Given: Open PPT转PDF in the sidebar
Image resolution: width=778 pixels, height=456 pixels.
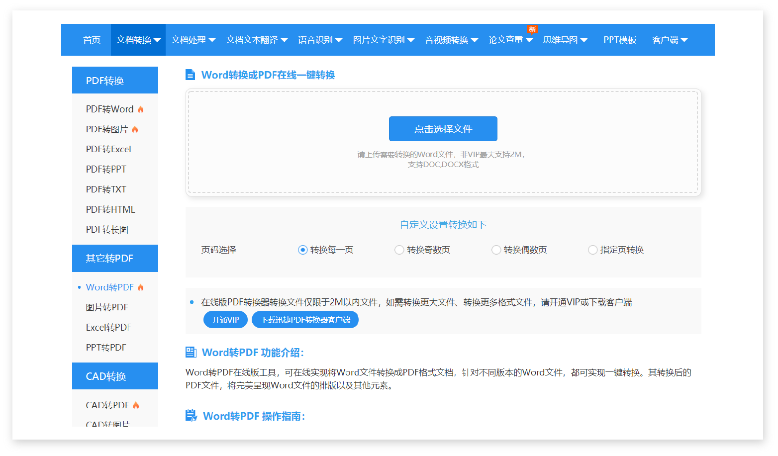Looking at the screenshot, I should click(106, 348).
